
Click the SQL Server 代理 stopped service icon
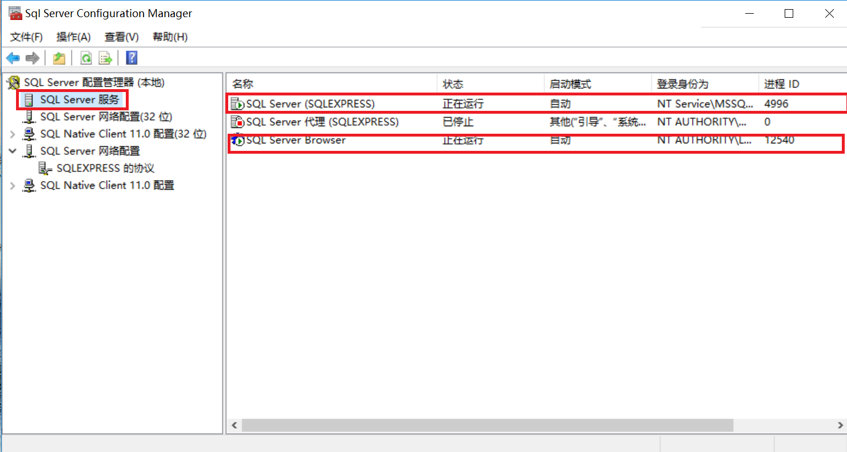237,122
